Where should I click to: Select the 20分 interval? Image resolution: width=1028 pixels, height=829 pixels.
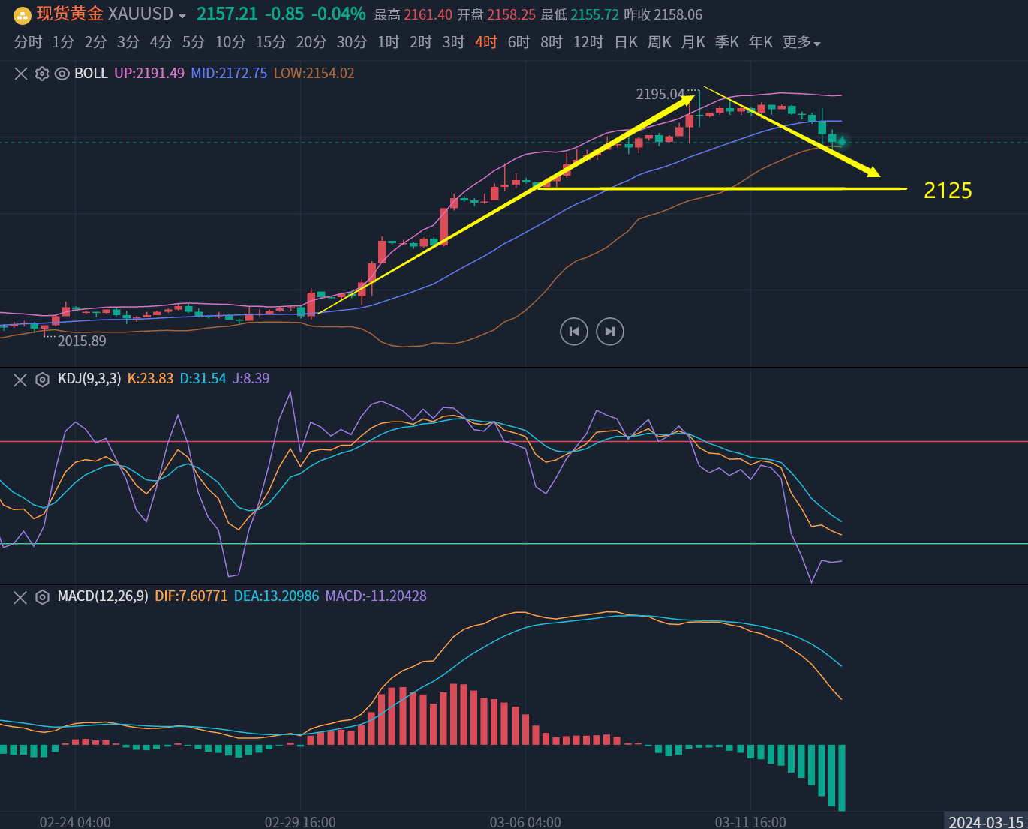311,42
